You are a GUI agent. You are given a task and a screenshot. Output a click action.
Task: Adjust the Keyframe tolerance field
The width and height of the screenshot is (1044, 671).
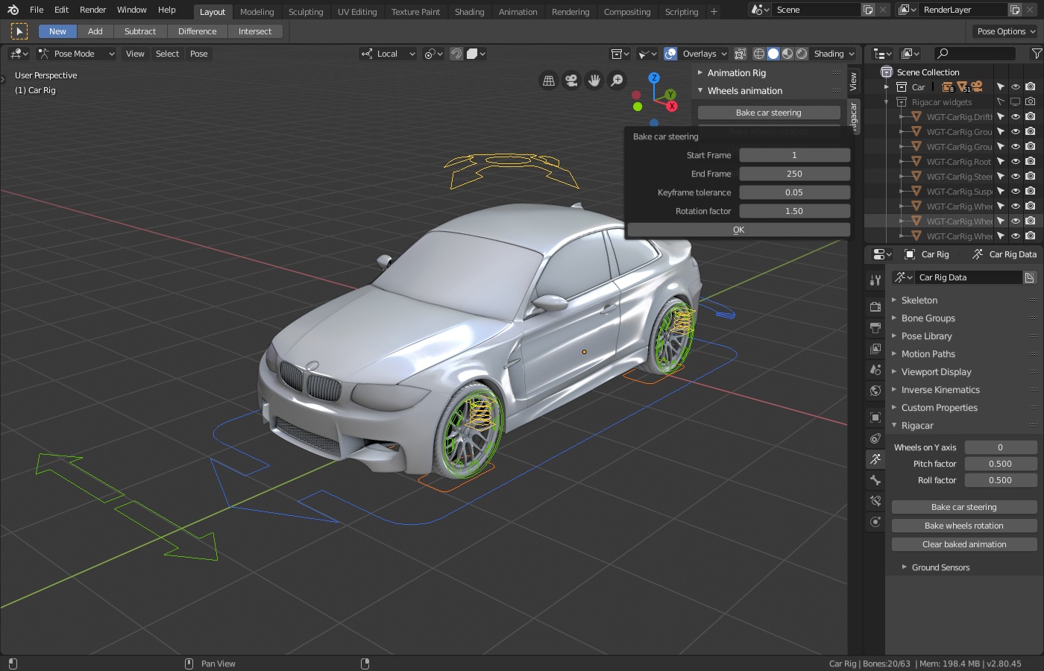coord(795,192)
